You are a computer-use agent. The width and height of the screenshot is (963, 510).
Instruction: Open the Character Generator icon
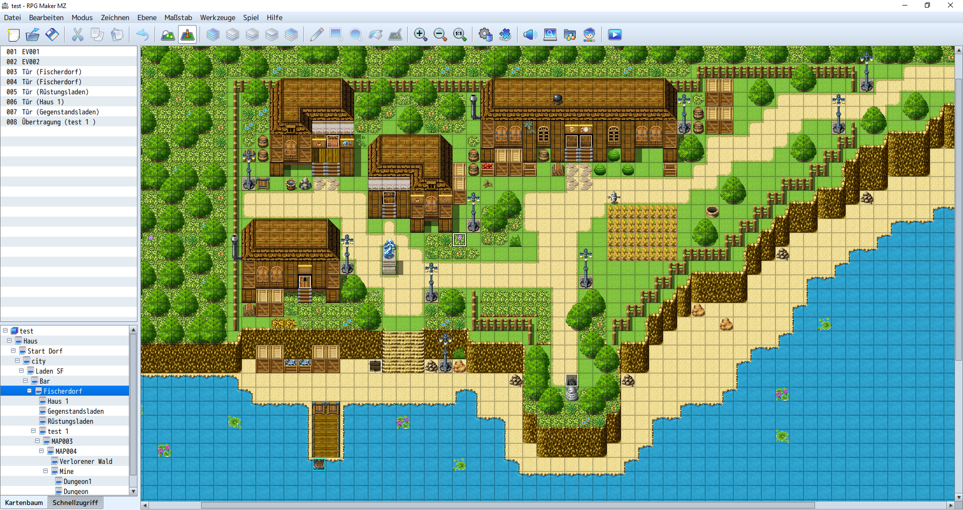(x=589, y=35)
